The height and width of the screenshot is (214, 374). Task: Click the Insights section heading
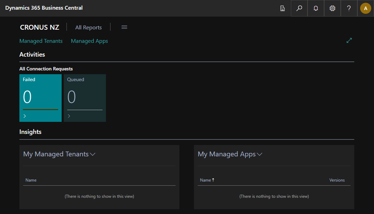[30, 132]
